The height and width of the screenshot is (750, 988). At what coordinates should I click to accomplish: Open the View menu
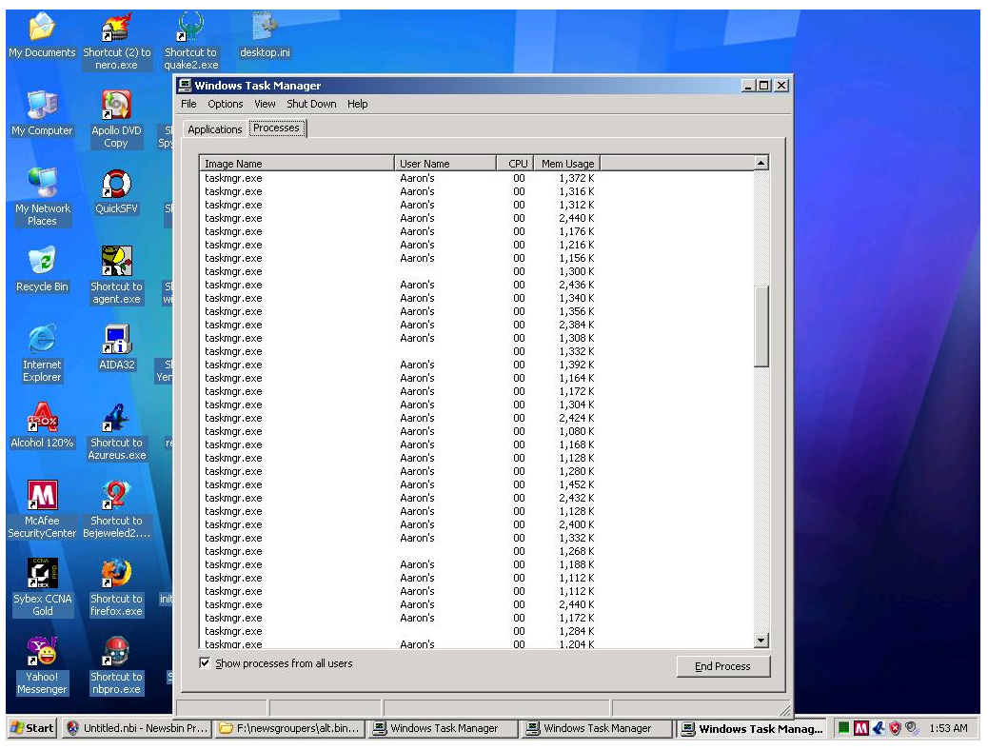click(x=265, y=104)
